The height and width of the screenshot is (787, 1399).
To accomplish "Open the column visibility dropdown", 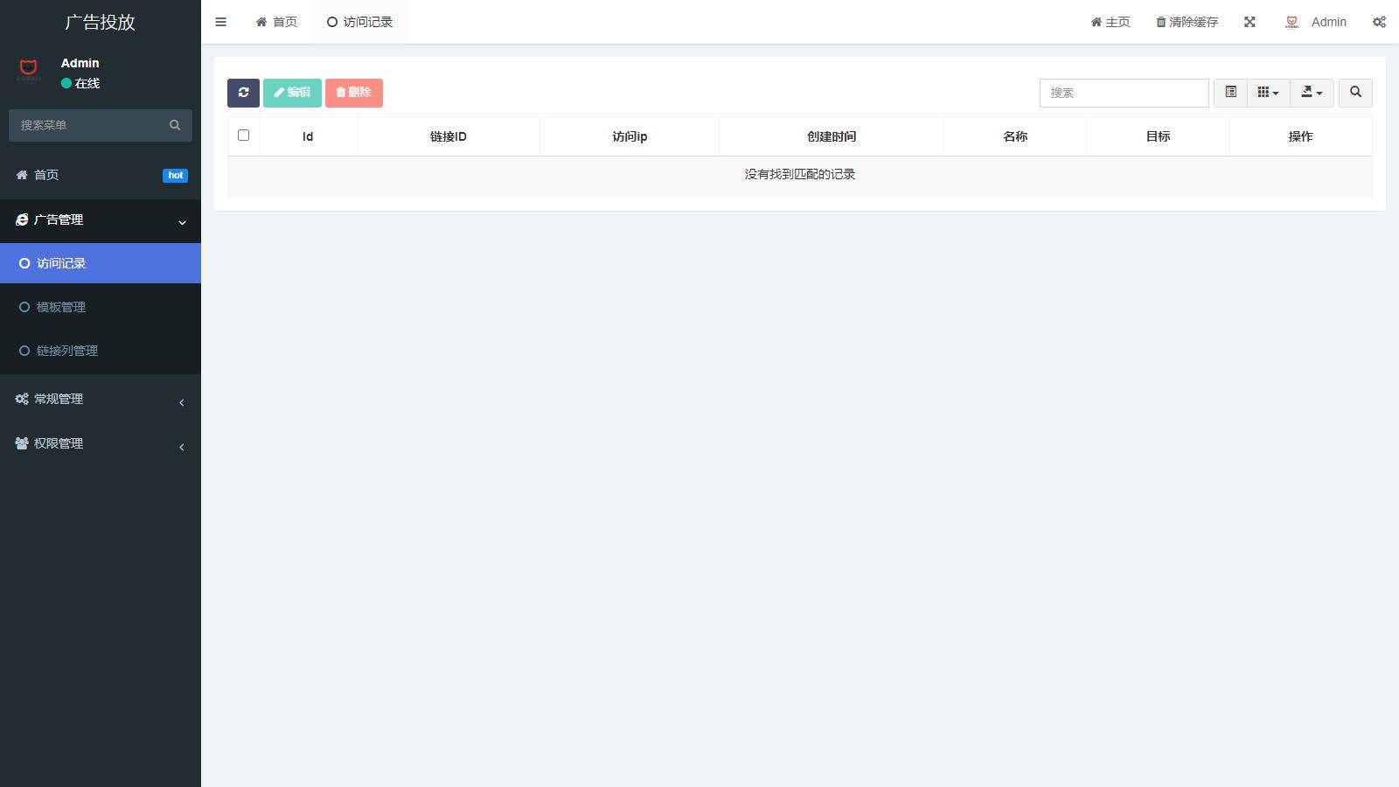I will click(x=1268, y=93).
